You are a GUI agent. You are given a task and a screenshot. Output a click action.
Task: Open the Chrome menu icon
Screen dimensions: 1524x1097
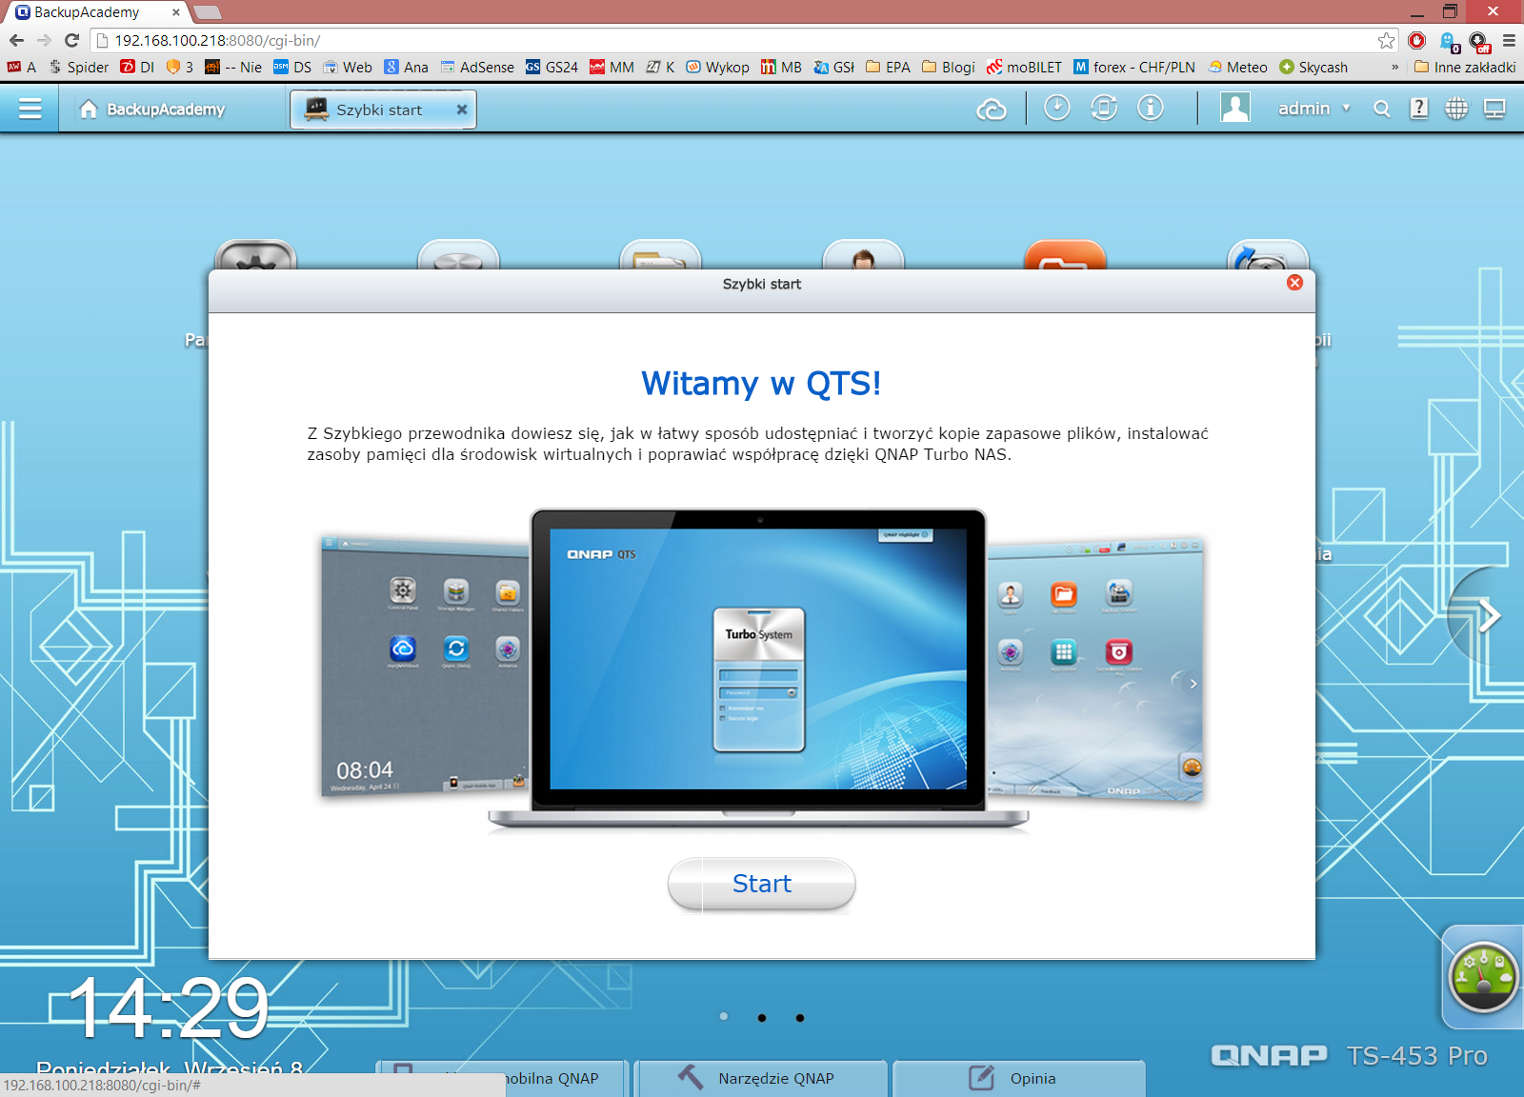tap(1509, 40)
